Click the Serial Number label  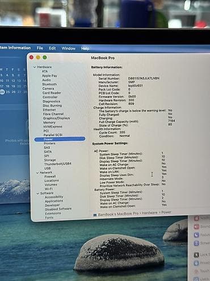tap(109, 78)
